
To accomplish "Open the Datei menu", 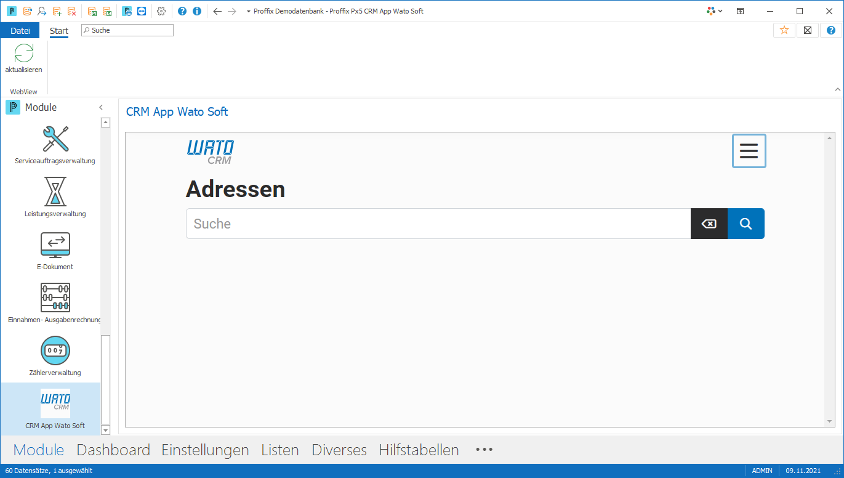I will (20, 30).
